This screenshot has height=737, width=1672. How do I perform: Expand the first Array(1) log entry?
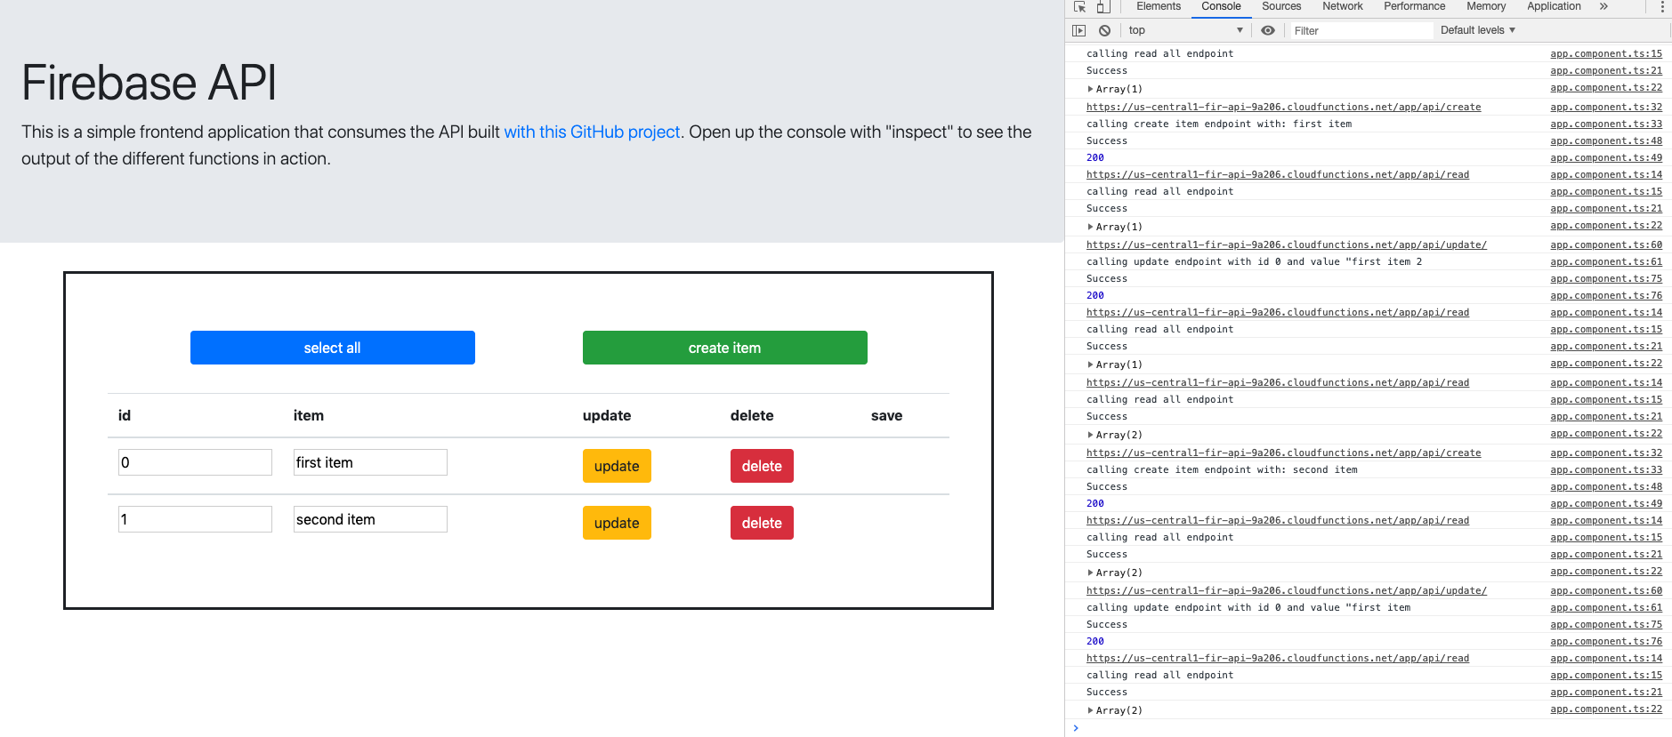[1091, 89]
